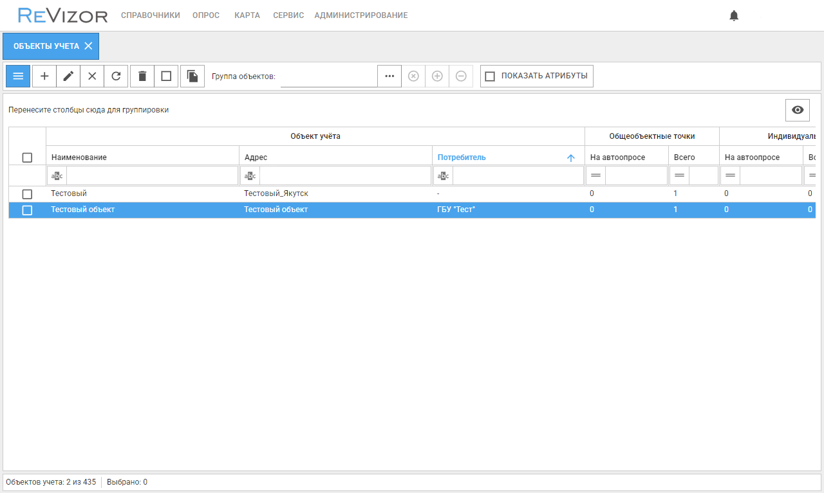Open notifications bell
The height and width of the screenshot is (493, 824).
[734, 15]
